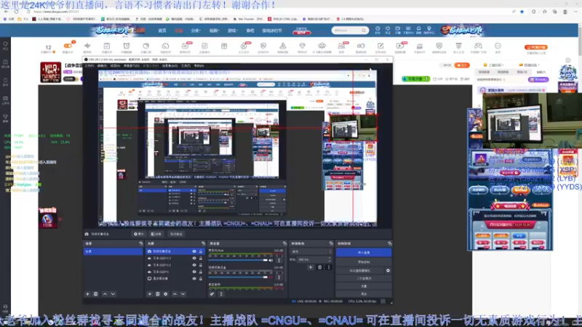Open Settings from OBS controls panel
The image size is (582, 327).
click(364, 286)
